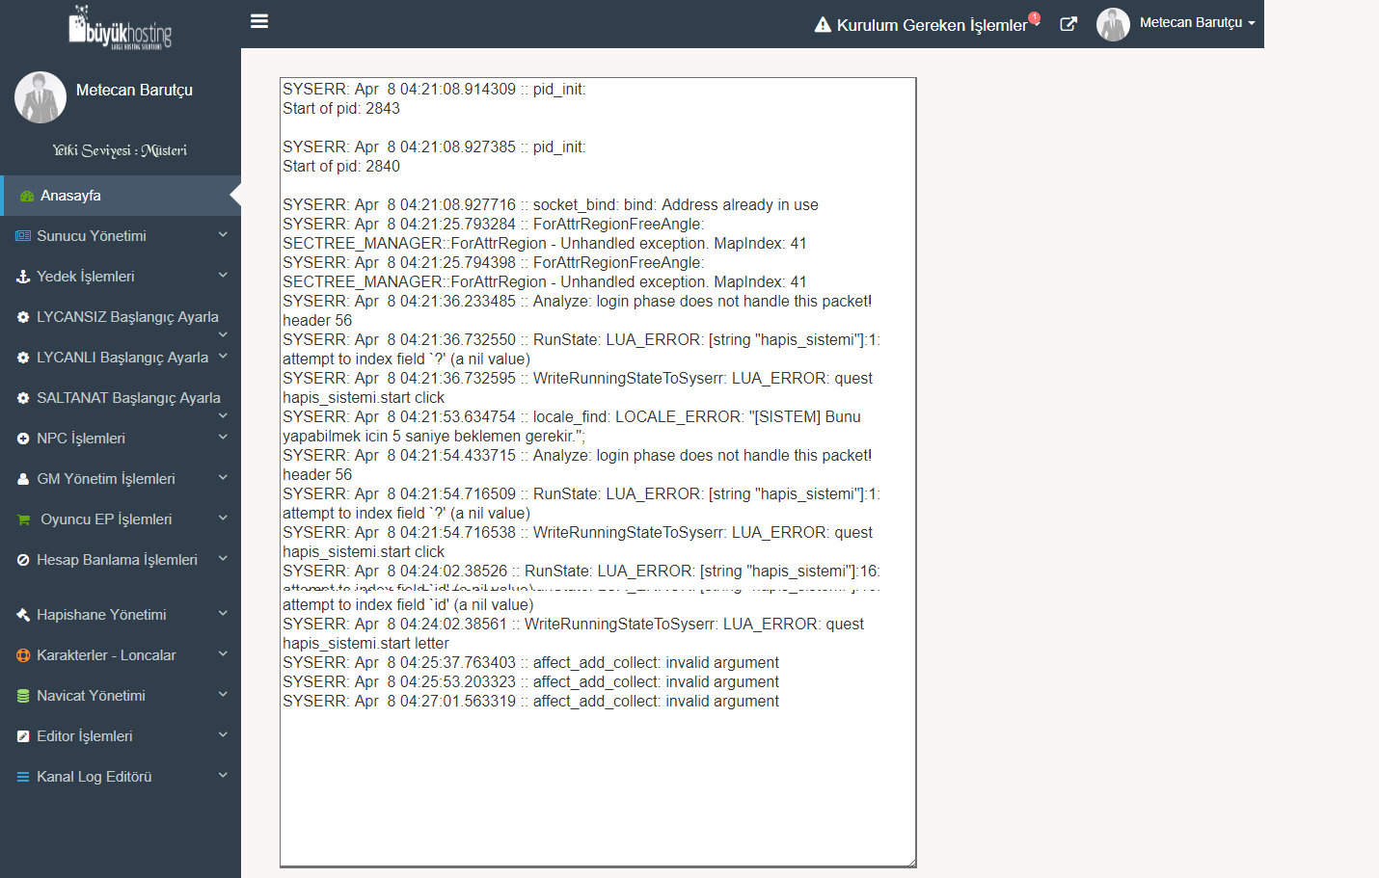This screenshot has height=878, width=1379.
Task: Expand the NPC İşlemleri chevron
Action: (x=223, y=437)
